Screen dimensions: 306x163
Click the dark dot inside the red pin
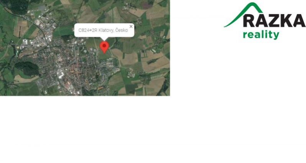click(x=104, y=46)
